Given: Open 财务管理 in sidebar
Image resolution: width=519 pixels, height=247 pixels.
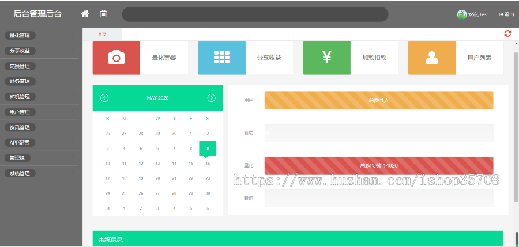Looking at the screenshot, I should tap(20, 81).
